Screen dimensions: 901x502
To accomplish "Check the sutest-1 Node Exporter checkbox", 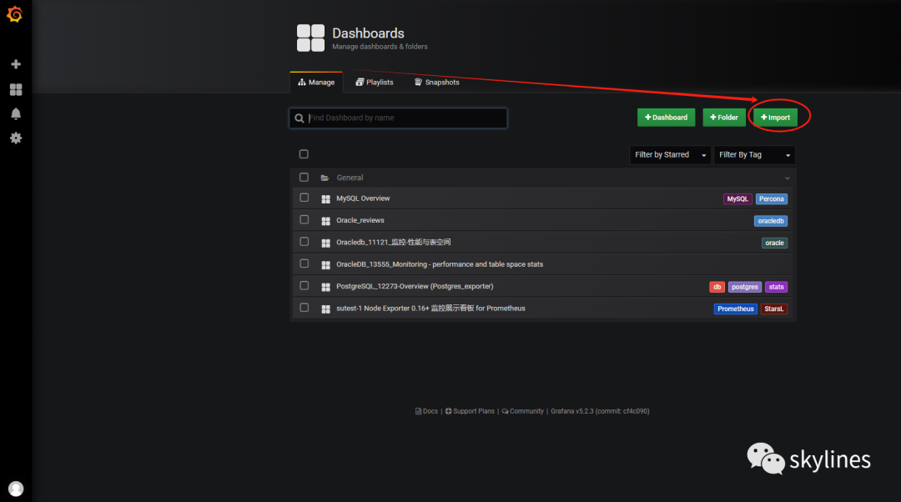I will pyautogui.click(x=305, y=308).
